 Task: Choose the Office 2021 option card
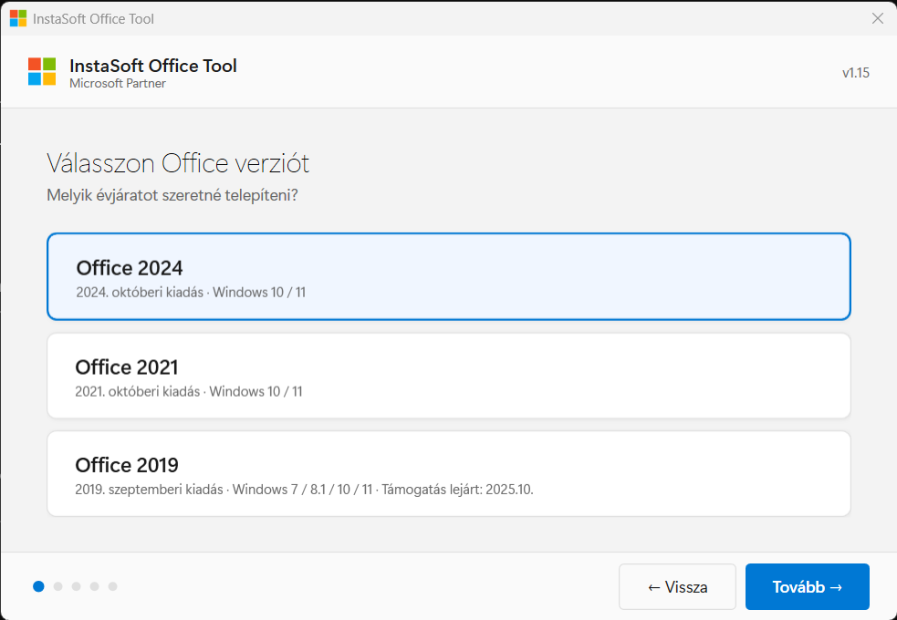(x=448, y=376)
